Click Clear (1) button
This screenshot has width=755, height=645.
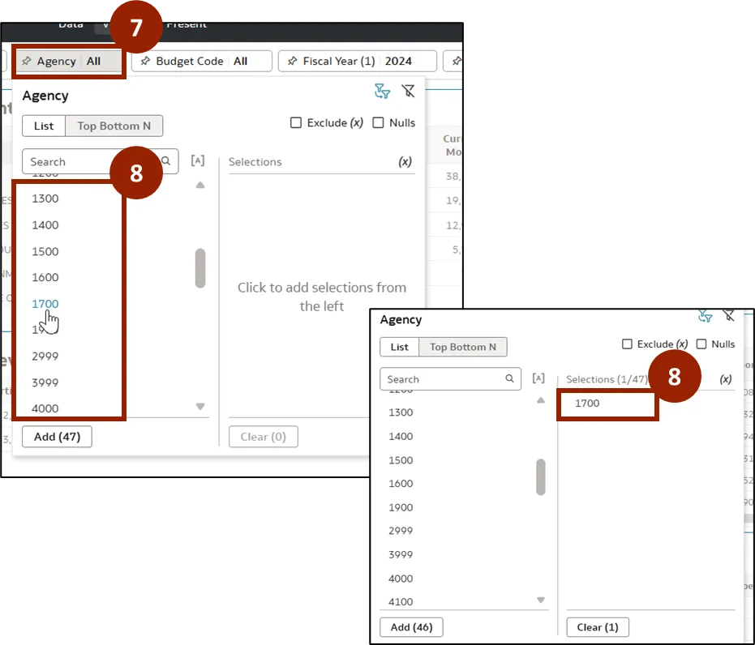point(598,627)
